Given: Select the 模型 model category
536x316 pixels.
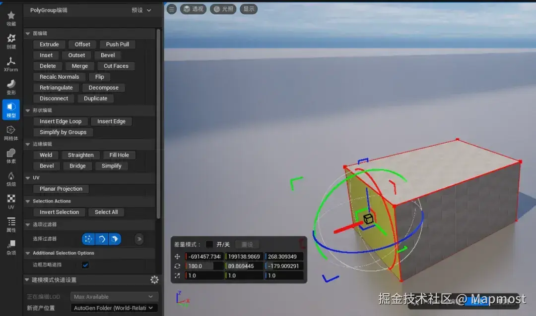Looking at the screenshot, I should (11, 110).
